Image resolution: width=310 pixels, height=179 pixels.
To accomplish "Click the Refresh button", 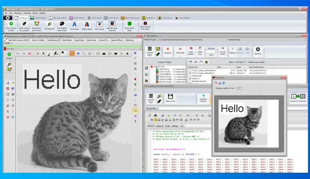I will (x=232, y=50).
